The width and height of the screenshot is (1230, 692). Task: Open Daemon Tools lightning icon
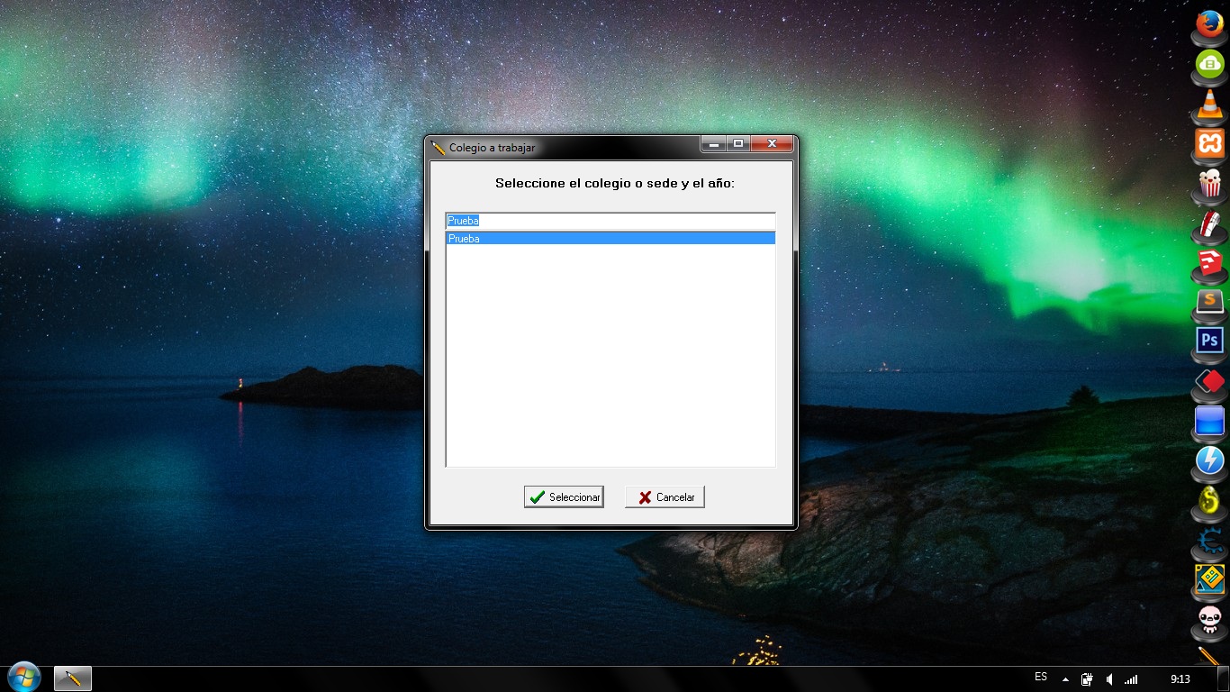tap(1209, 460)
